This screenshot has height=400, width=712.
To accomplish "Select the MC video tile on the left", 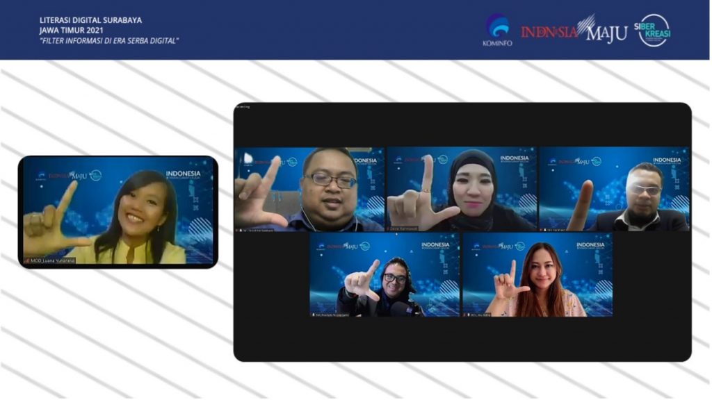I will click(x=118, y=210).
